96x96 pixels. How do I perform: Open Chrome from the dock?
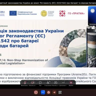coord(48,92)
